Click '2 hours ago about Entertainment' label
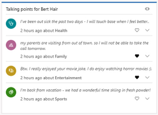 [51, 78]
